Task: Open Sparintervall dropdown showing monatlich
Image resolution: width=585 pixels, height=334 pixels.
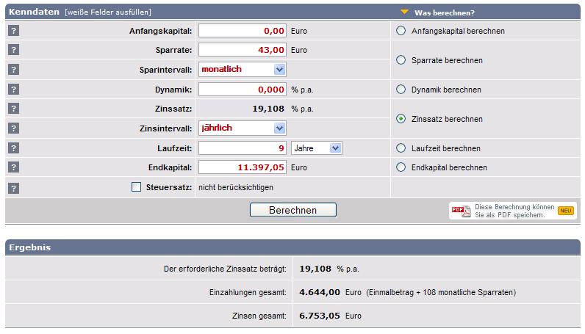Action: [242, 69]
